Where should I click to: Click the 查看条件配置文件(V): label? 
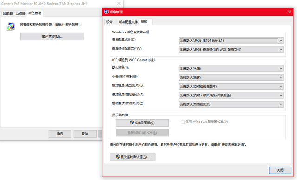pos(127,48)
